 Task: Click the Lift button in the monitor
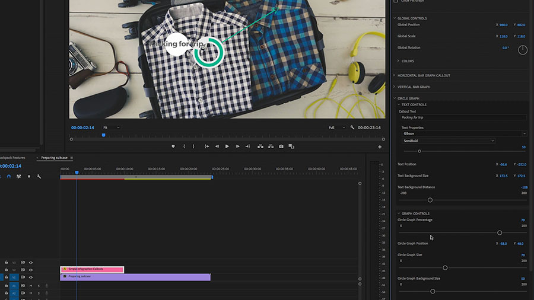(259, 146)
